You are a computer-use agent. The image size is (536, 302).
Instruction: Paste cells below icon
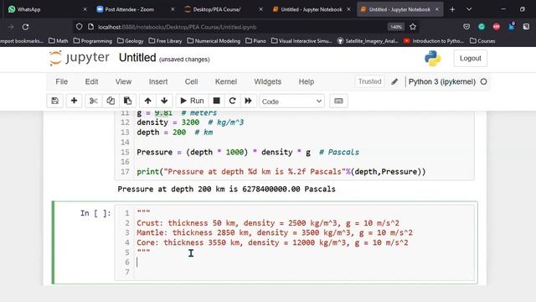127,101
